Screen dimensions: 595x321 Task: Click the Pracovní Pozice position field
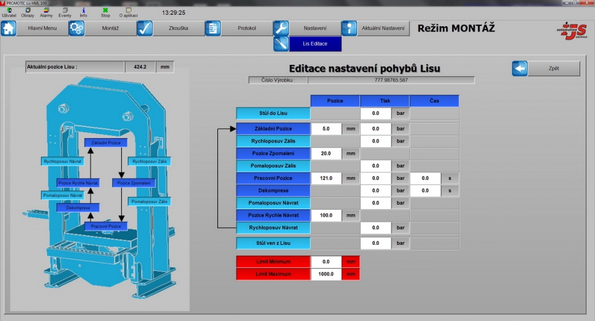click(x=326, y=178)
